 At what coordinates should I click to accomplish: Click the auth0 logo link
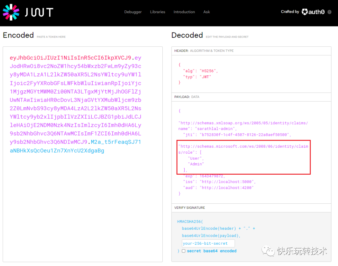[x=313, y=12]
